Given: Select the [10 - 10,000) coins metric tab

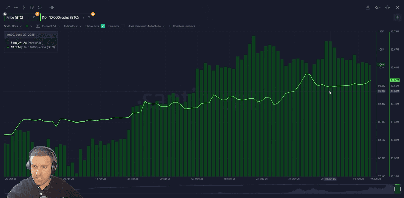Looking at the screenshot, I should tap(60, 17).
